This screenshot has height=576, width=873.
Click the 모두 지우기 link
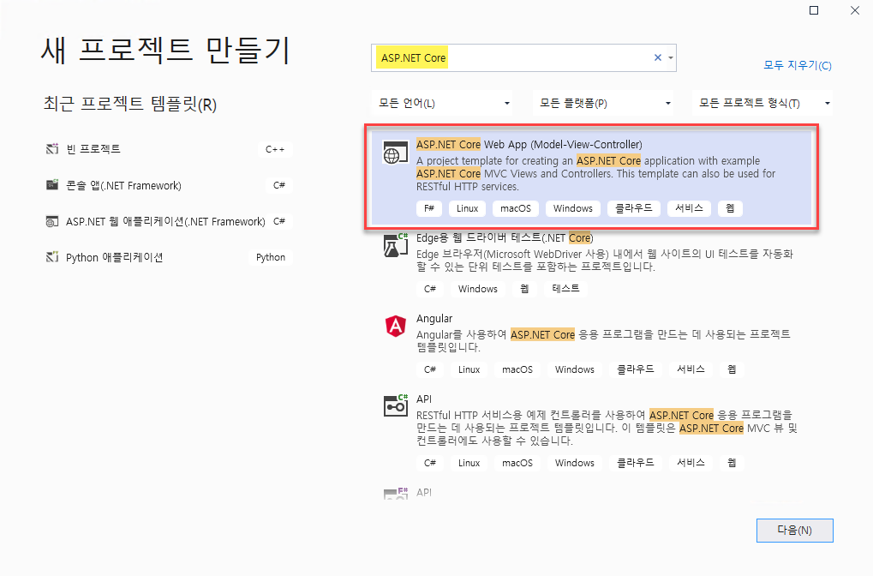(x=797, y=65)
